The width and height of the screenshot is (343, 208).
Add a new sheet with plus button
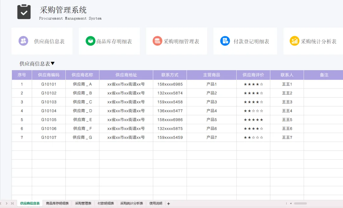[168, 204]
